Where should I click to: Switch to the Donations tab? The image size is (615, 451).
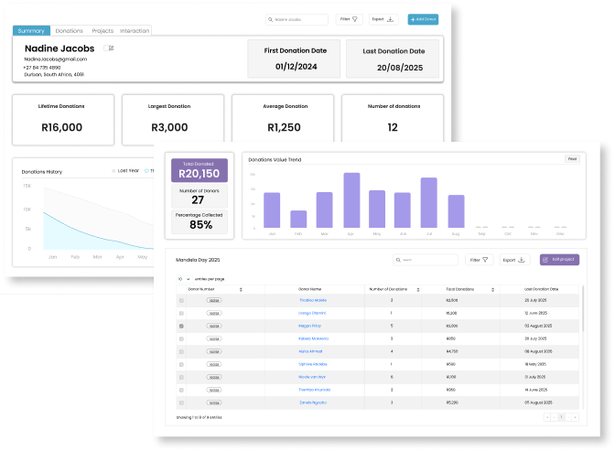point(70,30)
